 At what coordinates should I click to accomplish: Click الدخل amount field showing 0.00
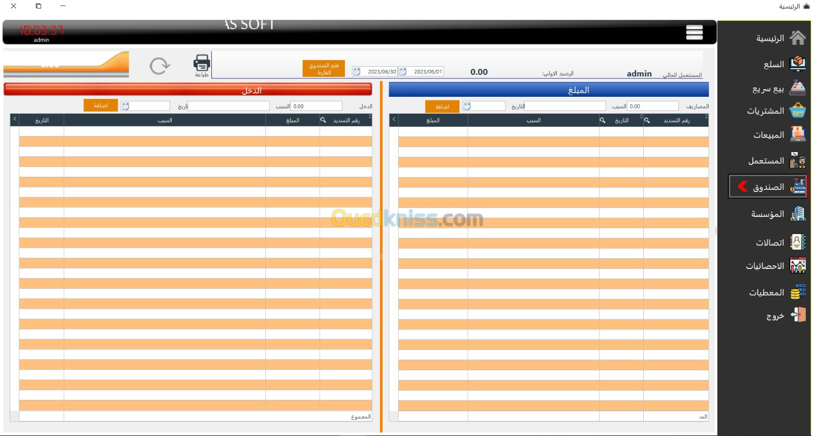[316, 106]
